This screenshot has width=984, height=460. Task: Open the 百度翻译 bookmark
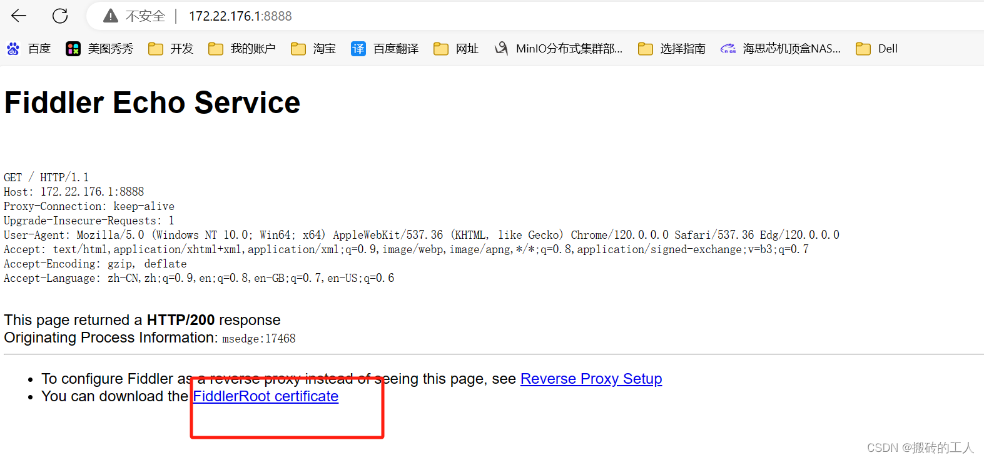pyautogui.click(x=385, y=49)
